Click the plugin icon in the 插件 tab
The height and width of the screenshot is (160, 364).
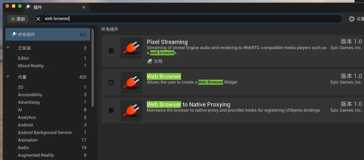[x=28, y=7]
